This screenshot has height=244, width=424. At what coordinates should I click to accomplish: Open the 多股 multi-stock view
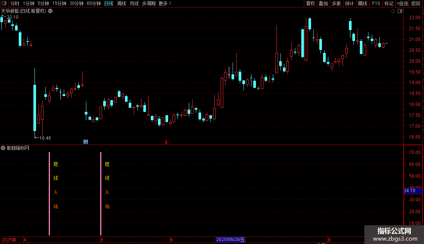pyautogui.click(x=336, y=3)
